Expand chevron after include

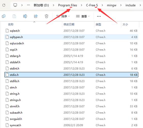pos(140,5)
